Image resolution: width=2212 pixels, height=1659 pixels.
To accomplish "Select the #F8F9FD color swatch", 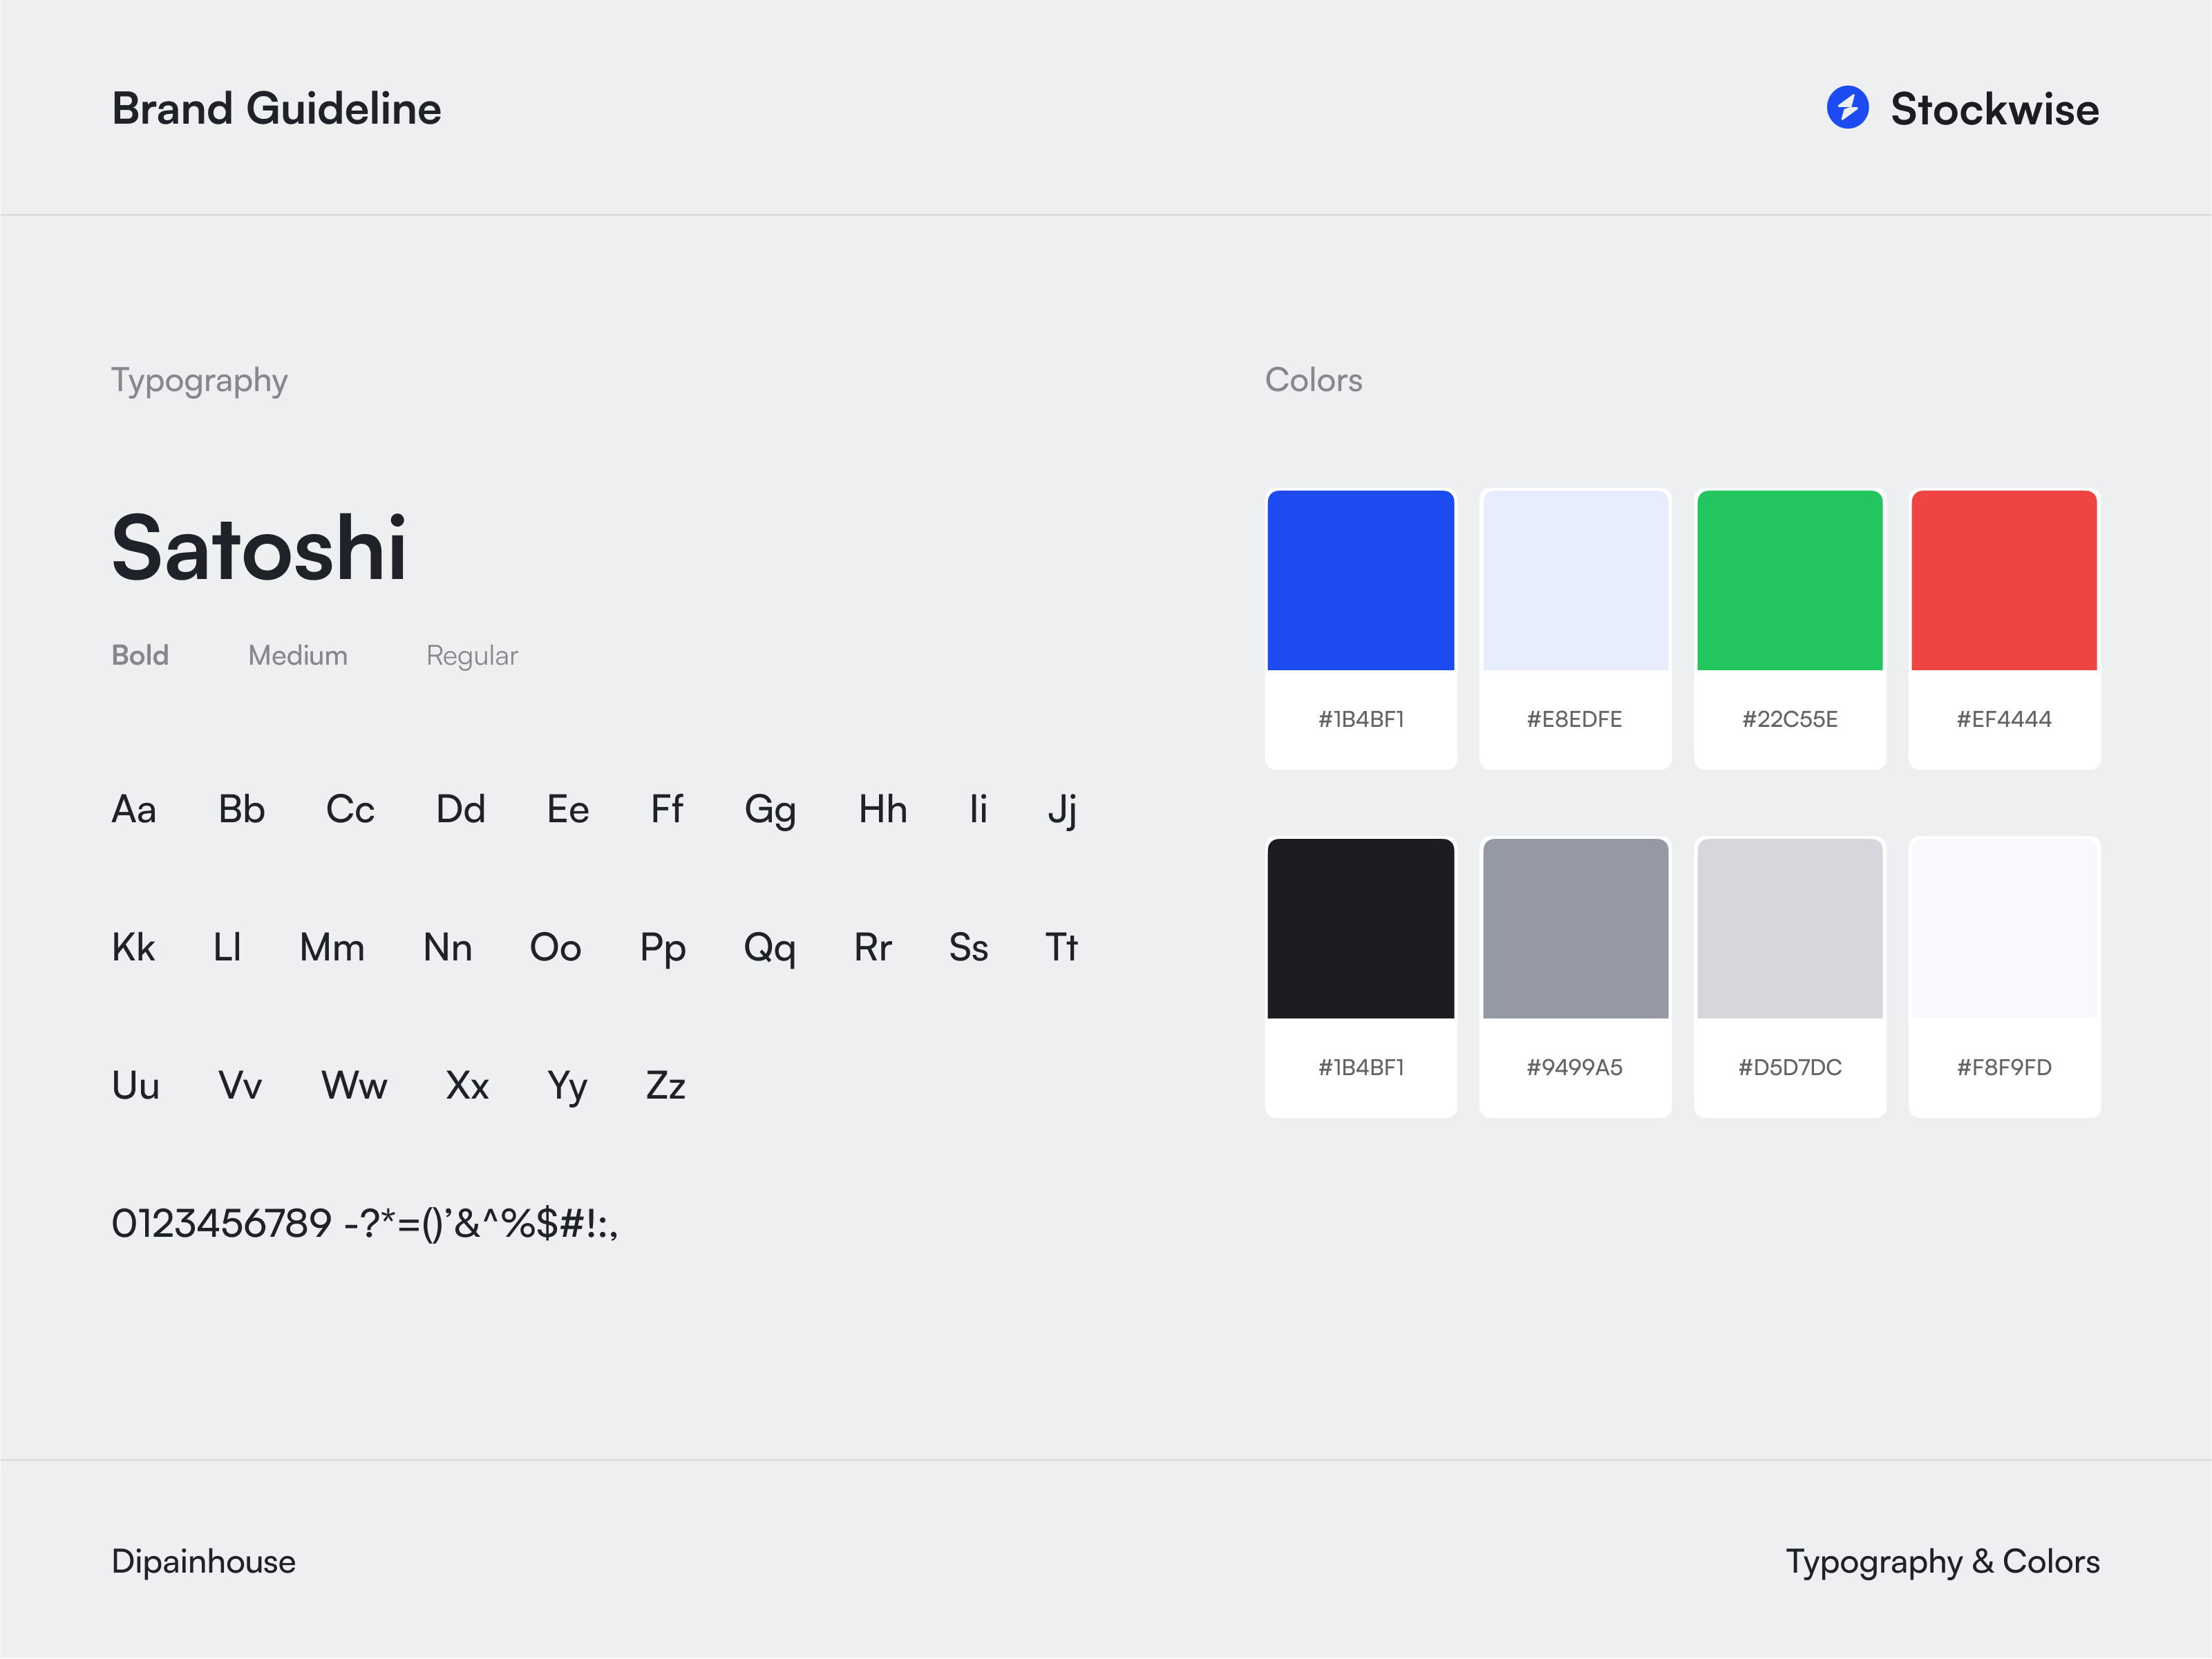I will point(2004,928).
